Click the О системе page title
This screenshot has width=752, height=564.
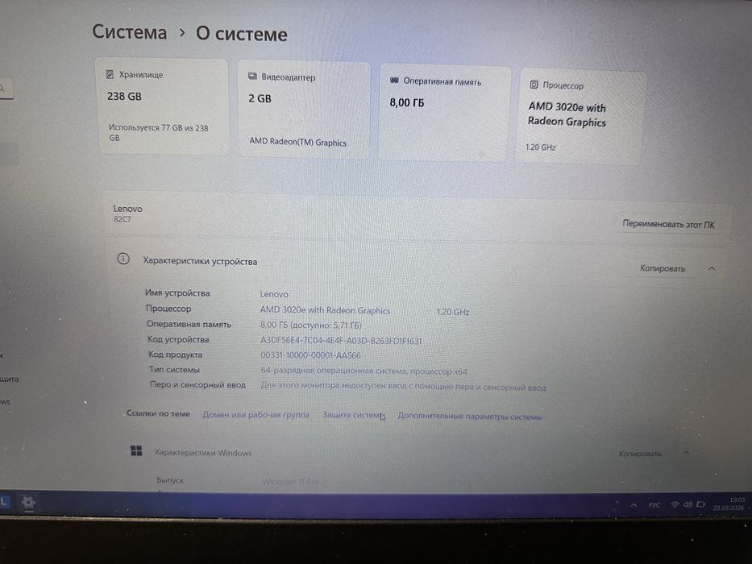pyautogui.click(x=242, y=34)
